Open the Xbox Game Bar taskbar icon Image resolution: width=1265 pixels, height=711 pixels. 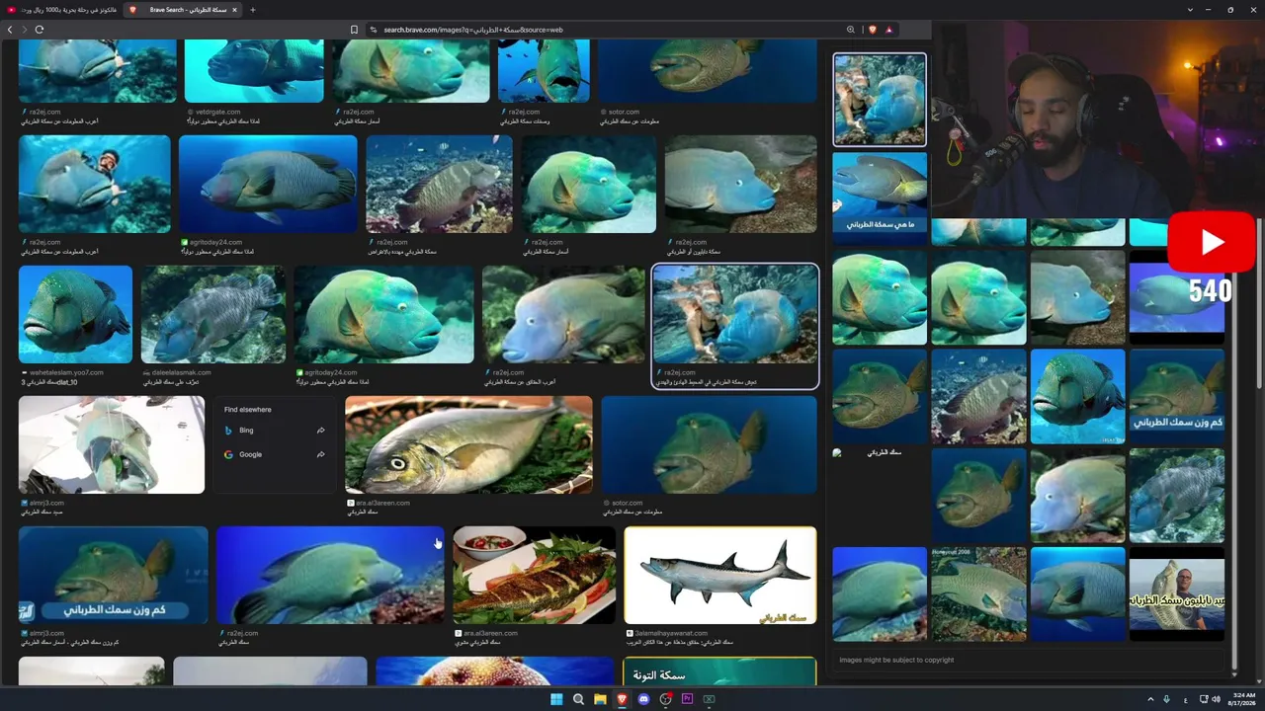coord(709,699)
